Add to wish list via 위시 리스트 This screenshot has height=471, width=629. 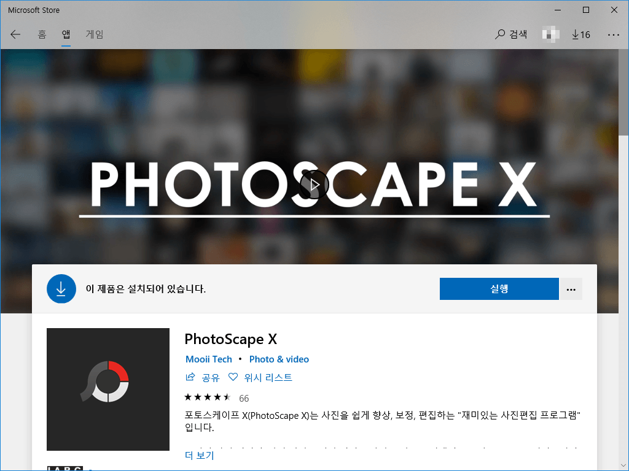pos(260,377)
